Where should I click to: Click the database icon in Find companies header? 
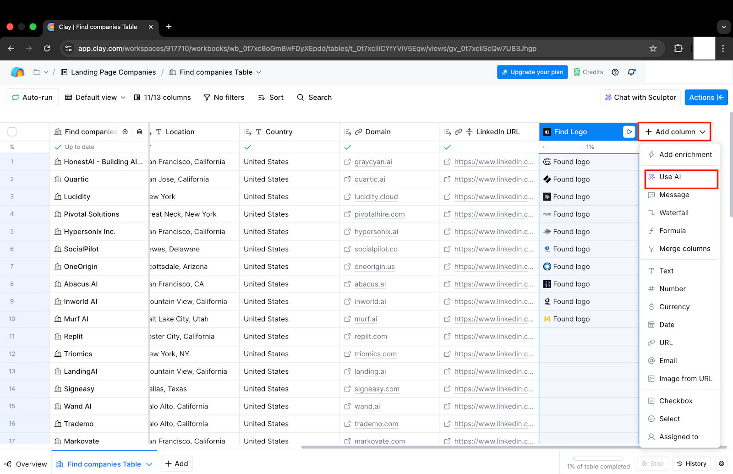140,132
